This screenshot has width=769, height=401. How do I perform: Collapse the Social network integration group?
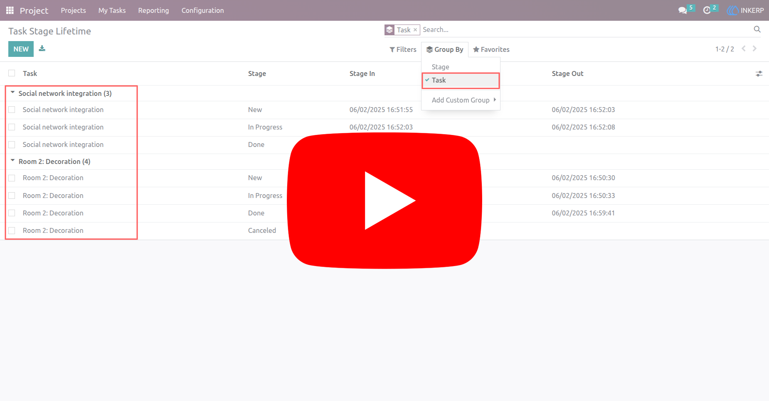click(x=12, y=92)
